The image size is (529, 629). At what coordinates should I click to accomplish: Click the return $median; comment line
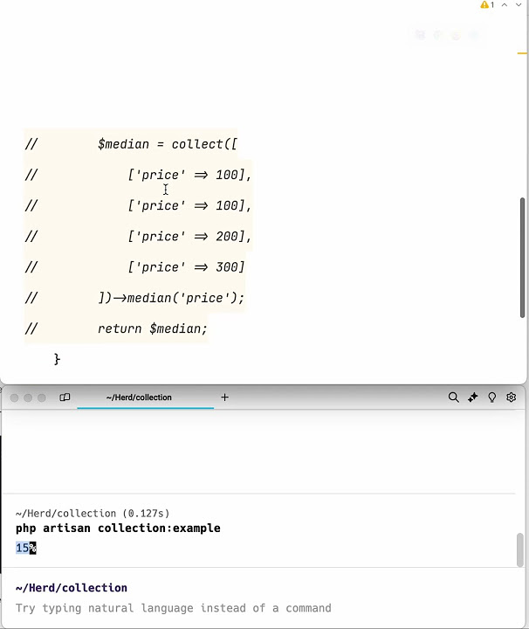(x=152, y=328)
